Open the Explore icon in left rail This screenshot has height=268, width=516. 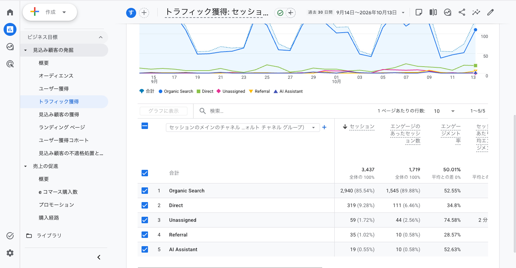click(x=10, y=47)
